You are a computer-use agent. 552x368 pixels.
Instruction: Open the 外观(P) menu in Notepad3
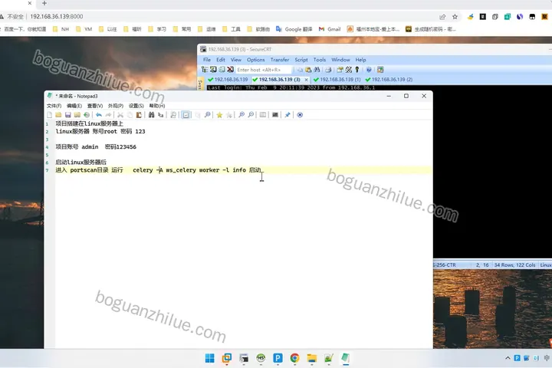click(x=116, y=106)
